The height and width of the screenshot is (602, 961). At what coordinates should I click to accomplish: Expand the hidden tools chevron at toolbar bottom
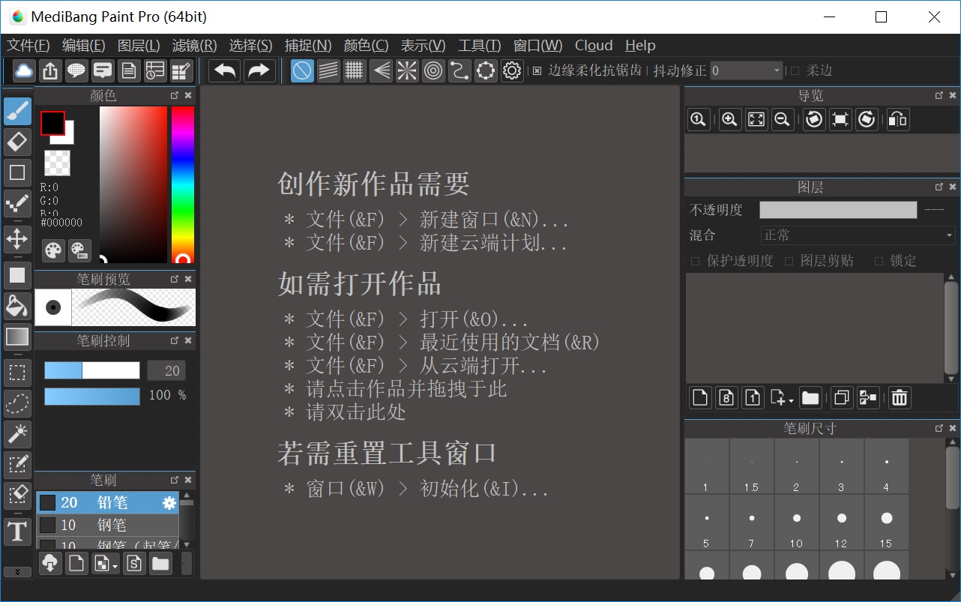pyautogui.click(x=17, y=572)
